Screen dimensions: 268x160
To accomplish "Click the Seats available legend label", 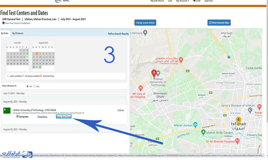I will click(x=15, y=76).
